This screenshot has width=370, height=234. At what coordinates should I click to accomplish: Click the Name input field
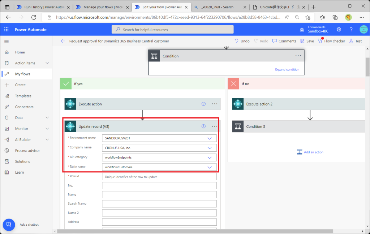coord(159,195)
